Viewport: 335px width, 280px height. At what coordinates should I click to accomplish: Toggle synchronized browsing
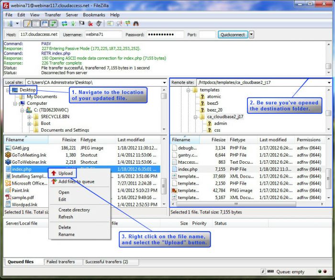pyautogui.click(x=128, y=23)
